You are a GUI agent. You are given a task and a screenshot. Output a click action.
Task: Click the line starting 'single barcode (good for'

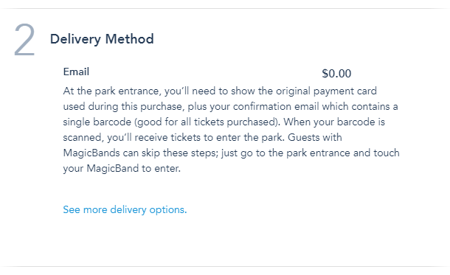coord(224,122)
